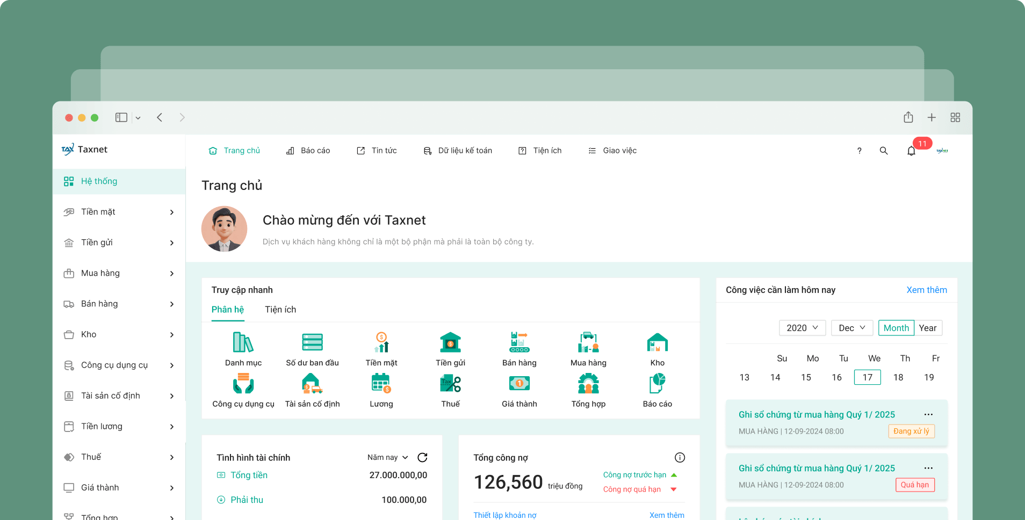Image resolution: width=1025 pixels, height=520 pixels.
Task: Open notifications bell with 11 badge
Action: 911,151
